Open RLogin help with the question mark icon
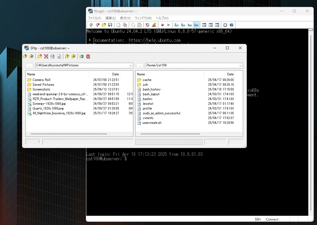 232,25
